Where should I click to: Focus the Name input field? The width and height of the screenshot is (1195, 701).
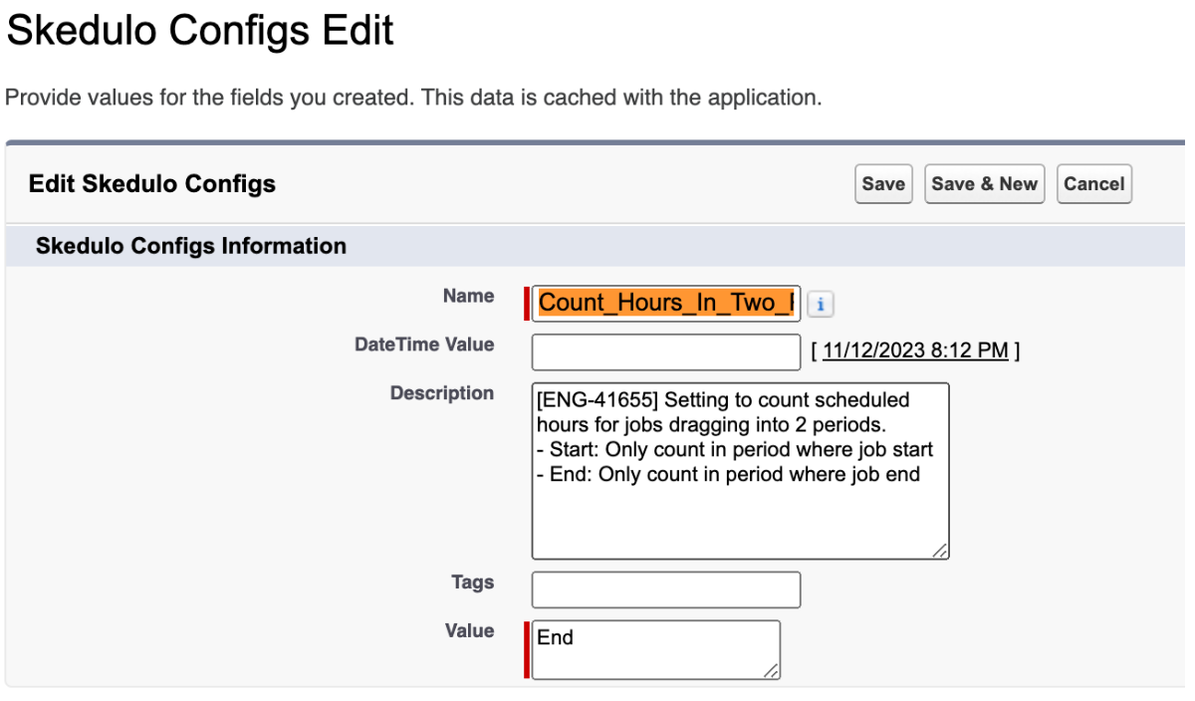point(666,304)
